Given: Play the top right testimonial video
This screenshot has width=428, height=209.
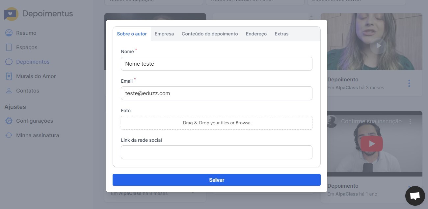Looking at the screenshot, I should click(378, 46).
